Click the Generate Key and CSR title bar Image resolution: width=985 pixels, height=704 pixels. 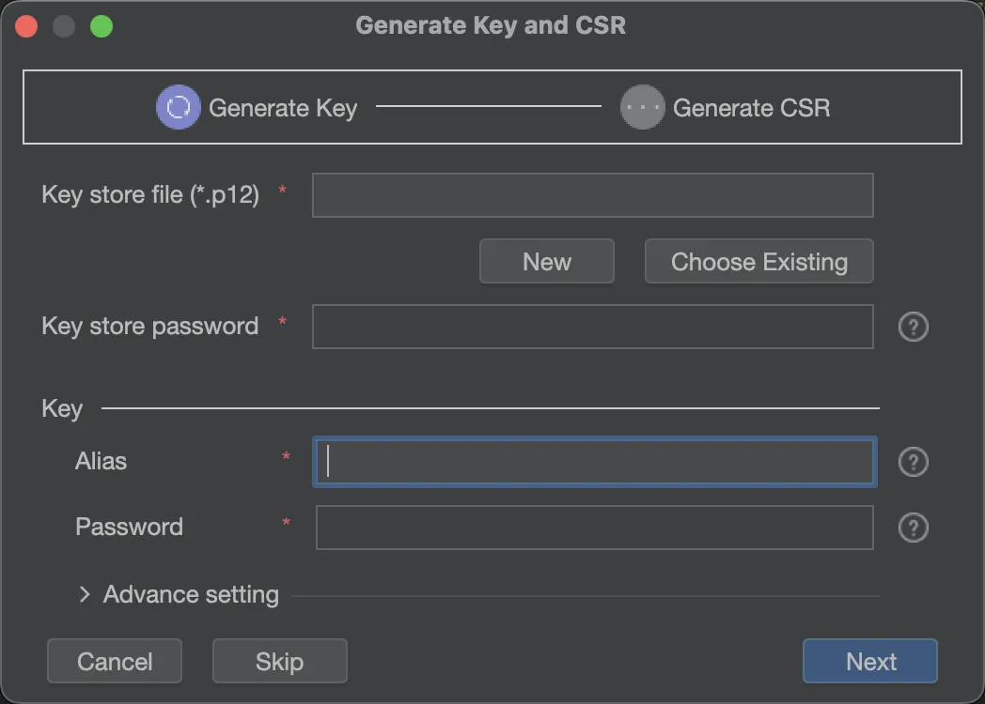491,25
